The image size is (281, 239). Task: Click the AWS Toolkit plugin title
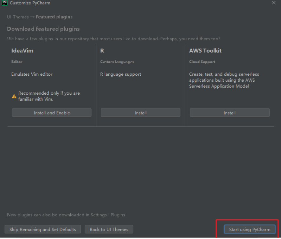(x=205, y=51)
